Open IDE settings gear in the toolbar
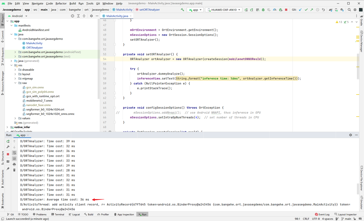 click(355, 10)
